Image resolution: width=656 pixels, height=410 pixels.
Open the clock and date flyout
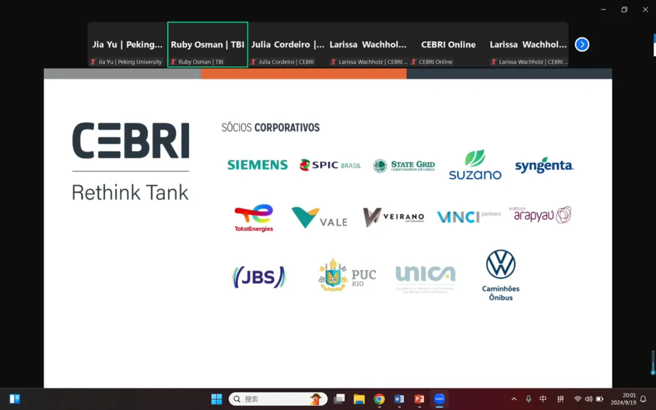click(x=623, y=399)
